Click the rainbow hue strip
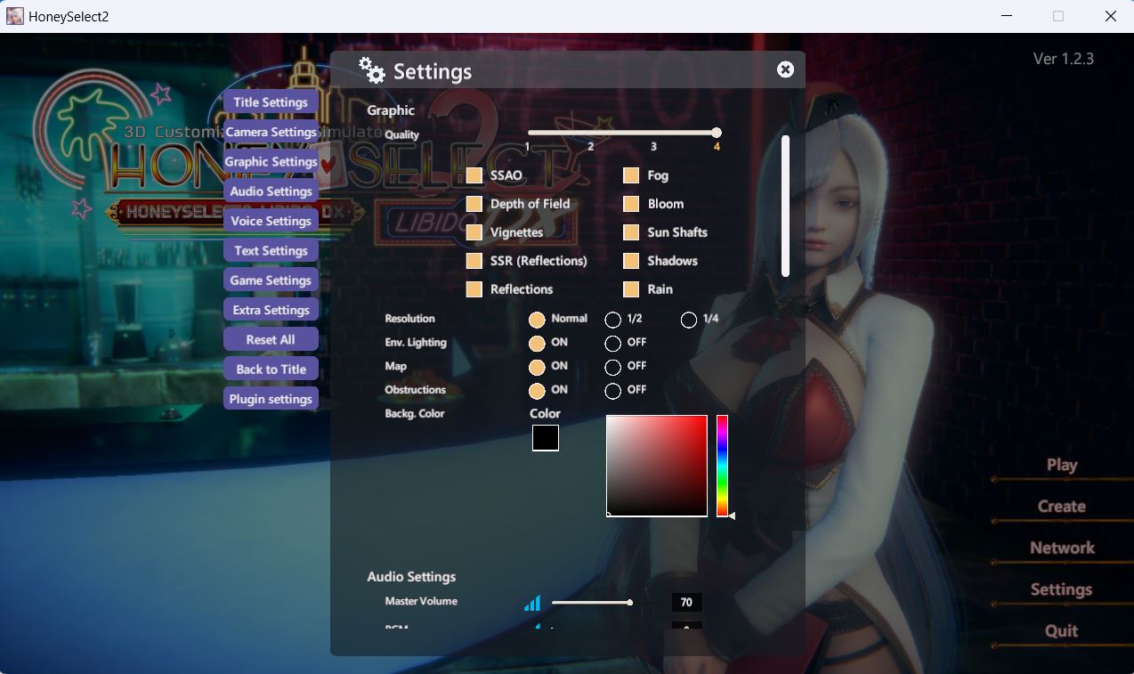This screenshot has height=674, width=1134. point(723,466)
